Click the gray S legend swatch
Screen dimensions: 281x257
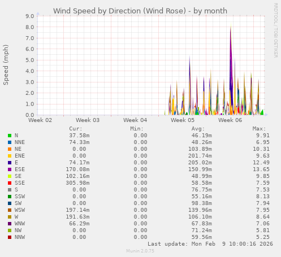10,190
